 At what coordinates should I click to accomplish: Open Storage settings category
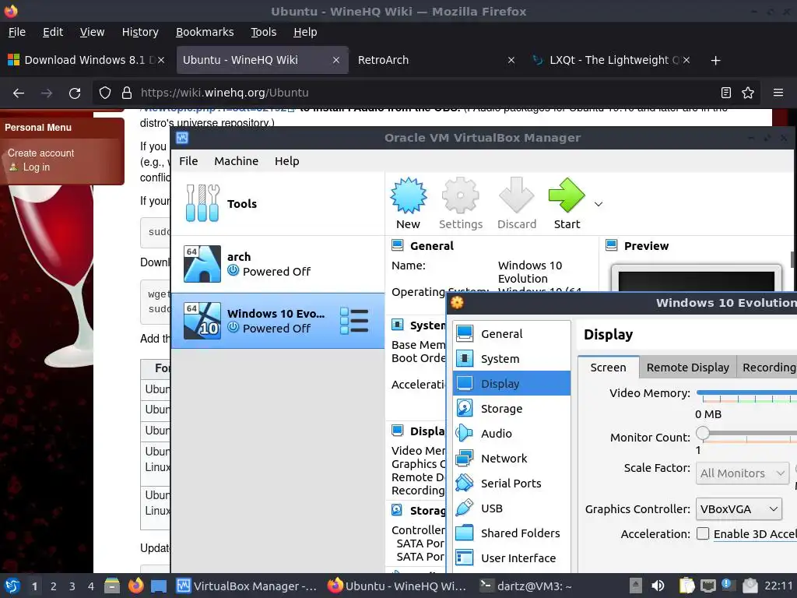511,408
